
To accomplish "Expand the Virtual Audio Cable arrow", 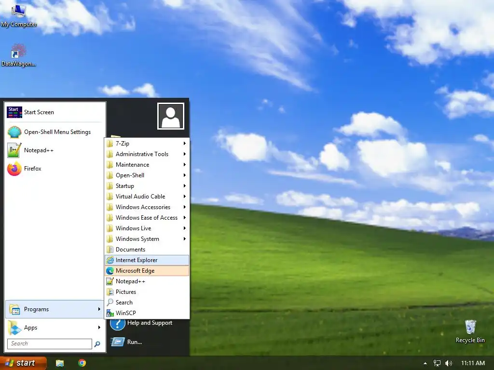I will [x=185, y=197].
